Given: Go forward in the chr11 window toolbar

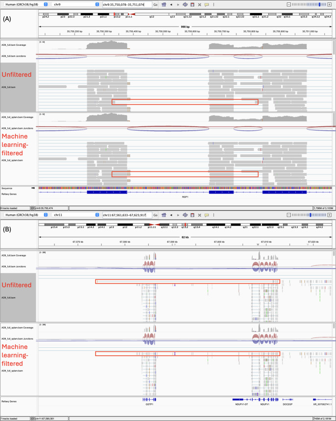Looking at the screenshot, I should 178,215.
